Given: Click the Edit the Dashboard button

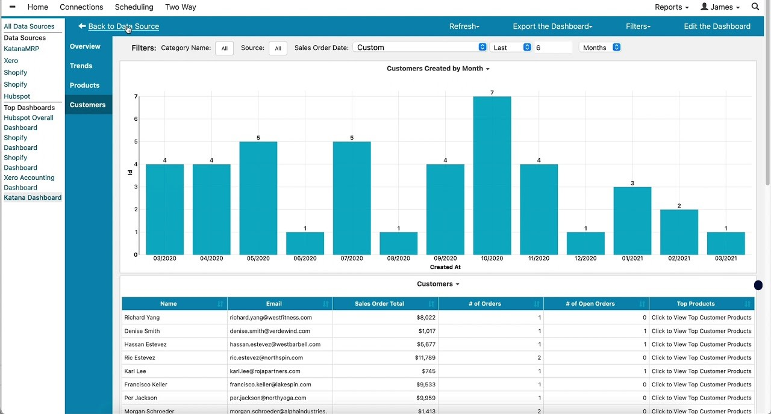Looking at the screenshot, I should click(717, 26).
